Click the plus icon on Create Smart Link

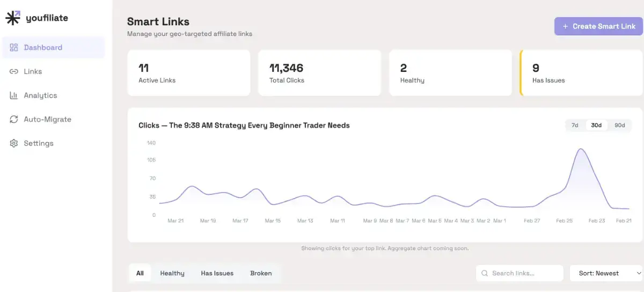[565, 26]
